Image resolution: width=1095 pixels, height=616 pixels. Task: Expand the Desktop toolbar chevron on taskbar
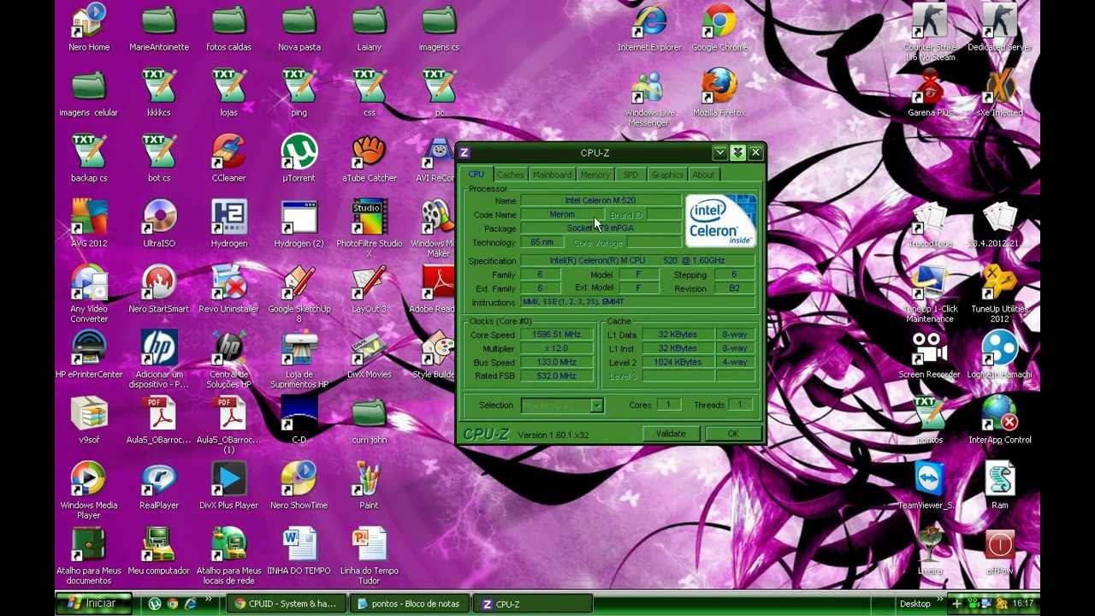[939, 600]
